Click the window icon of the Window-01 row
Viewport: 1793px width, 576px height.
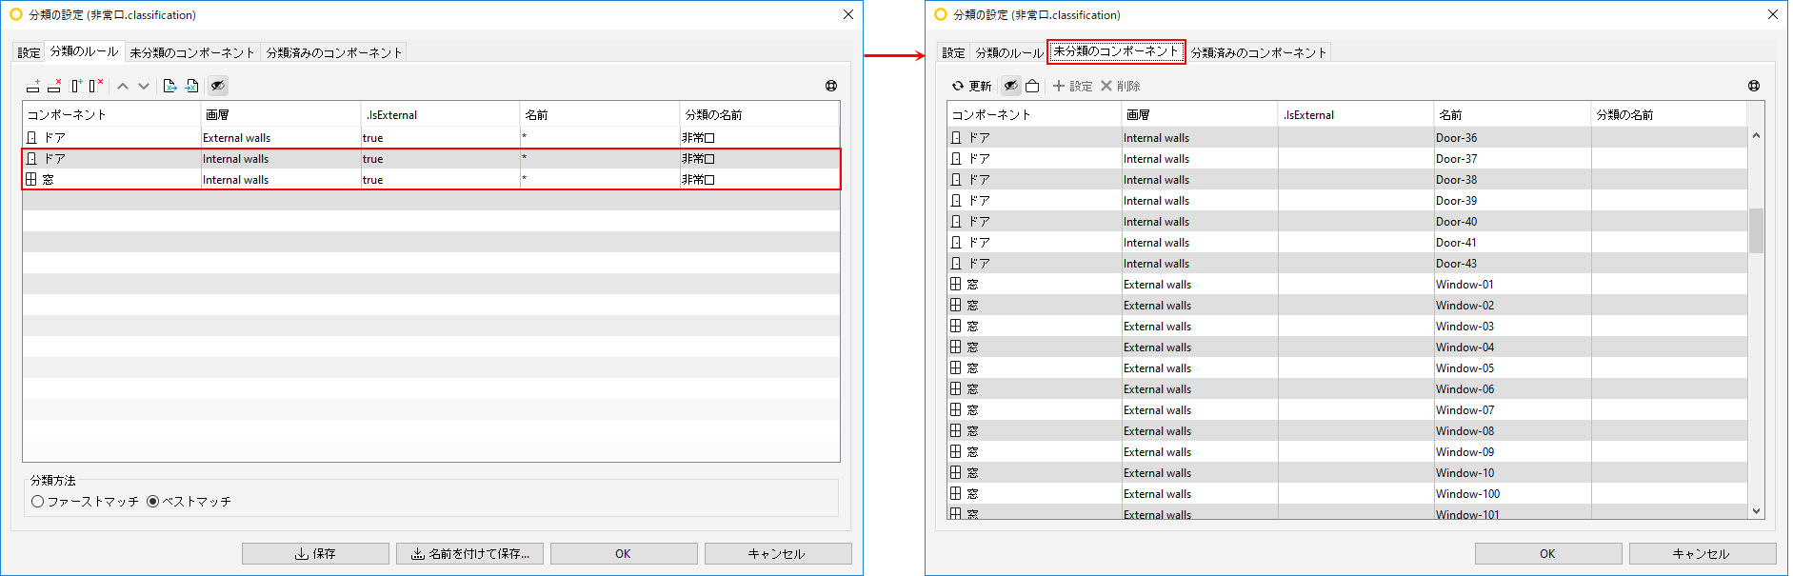tap(956, 284)
